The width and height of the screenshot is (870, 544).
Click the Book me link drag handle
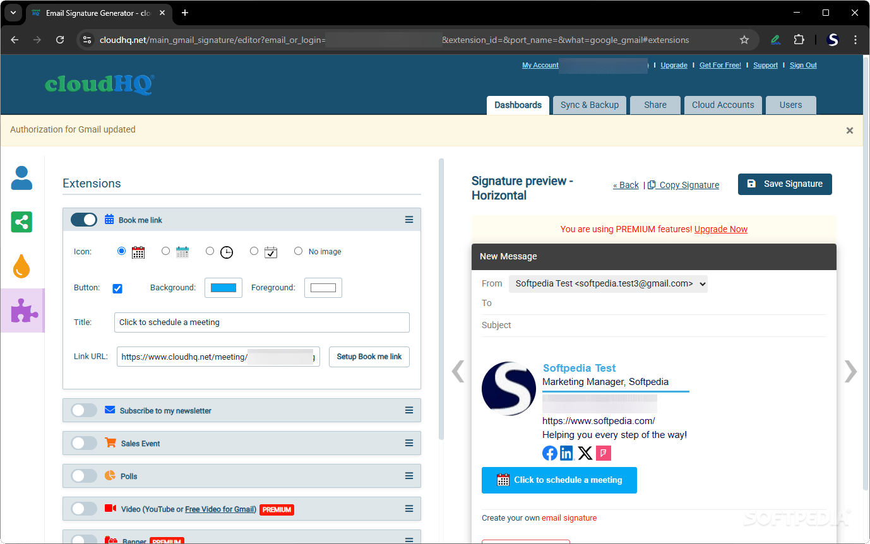point(409,220)
